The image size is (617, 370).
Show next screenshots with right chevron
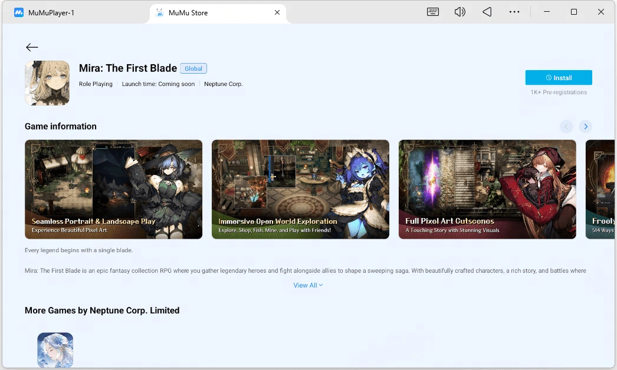(x=586, y=126)
